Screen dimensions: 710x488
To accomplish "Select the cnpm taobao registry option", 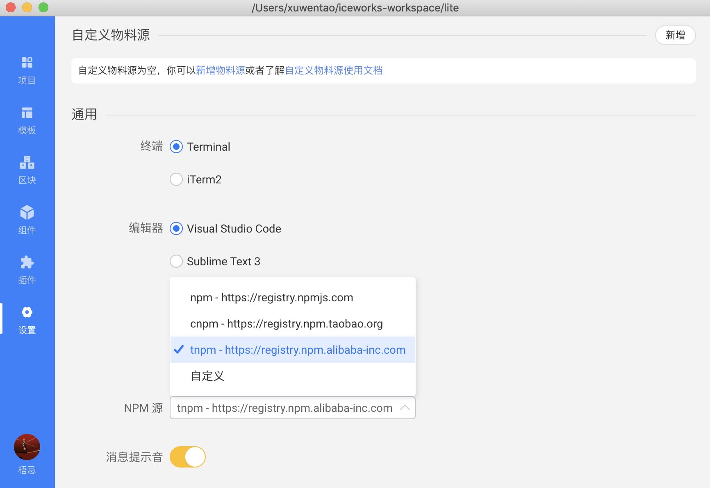I will [286, 323].
